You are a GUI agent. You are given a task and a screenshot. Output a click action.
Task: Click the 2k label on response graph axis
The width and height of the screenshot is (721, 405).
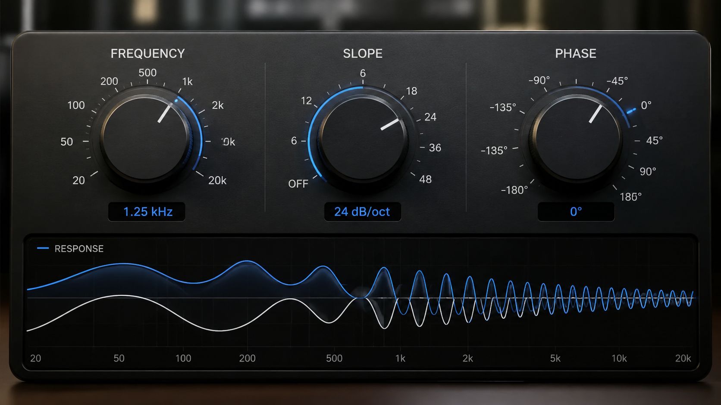pos(468,358)
